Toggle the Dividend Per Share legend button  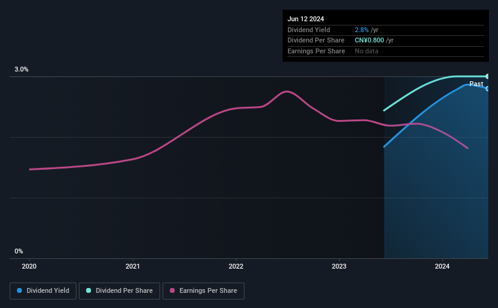tap(119, 291)
